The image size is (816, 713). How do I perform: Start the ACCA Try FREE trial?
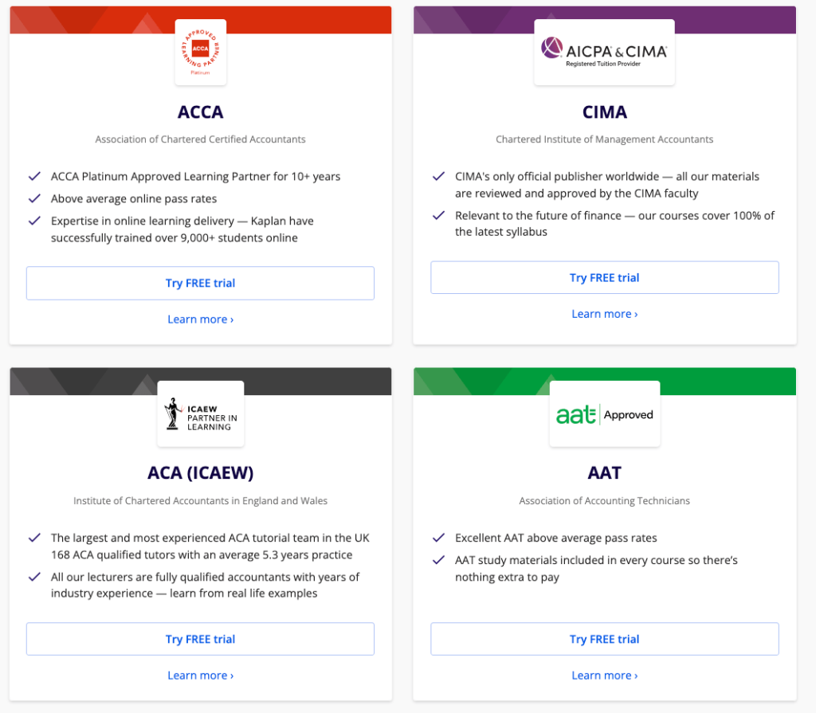point(200,283)
